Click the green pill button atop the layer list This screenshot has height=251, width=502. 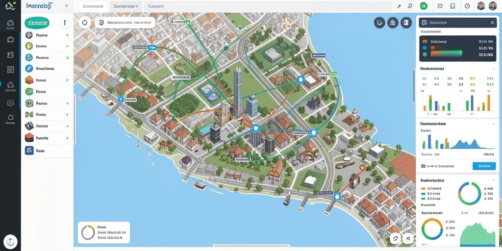point(37,23)
